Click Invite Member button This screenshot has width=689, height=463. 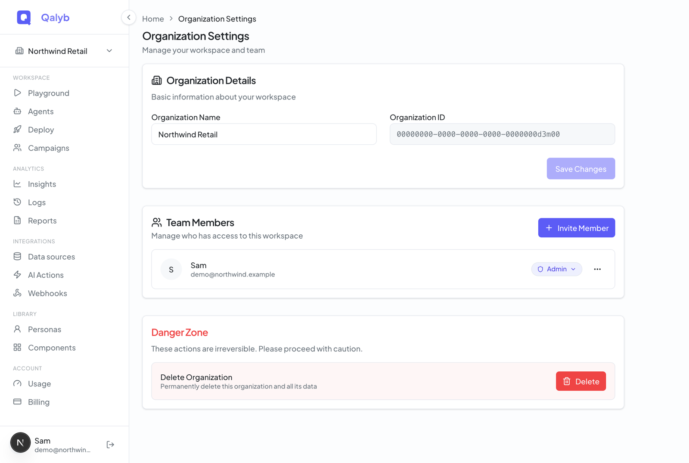(x=576, y=228)
